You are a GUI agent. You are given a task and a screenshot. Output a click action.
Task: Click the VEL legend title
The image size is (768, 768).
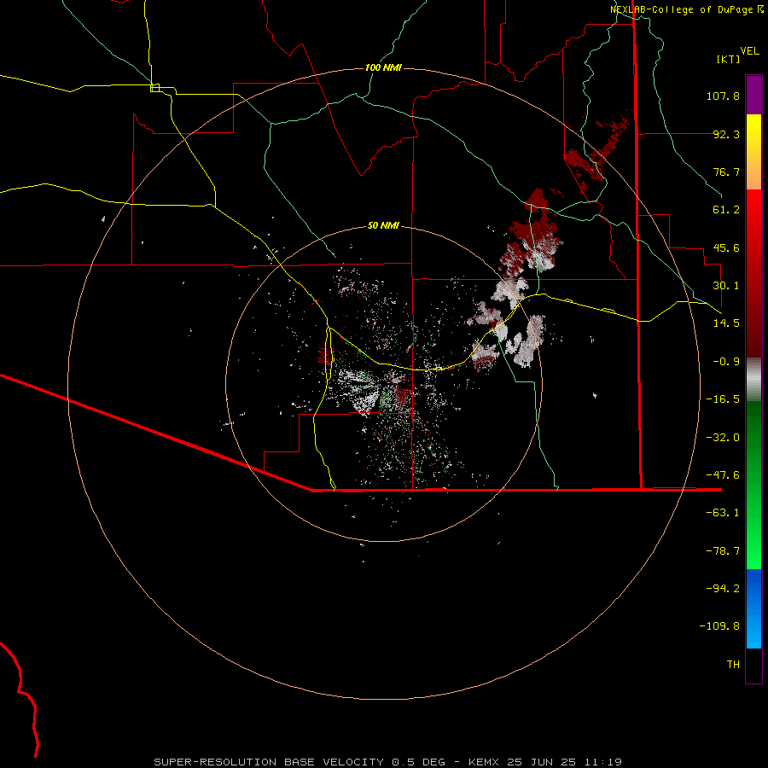click(749, 51)
